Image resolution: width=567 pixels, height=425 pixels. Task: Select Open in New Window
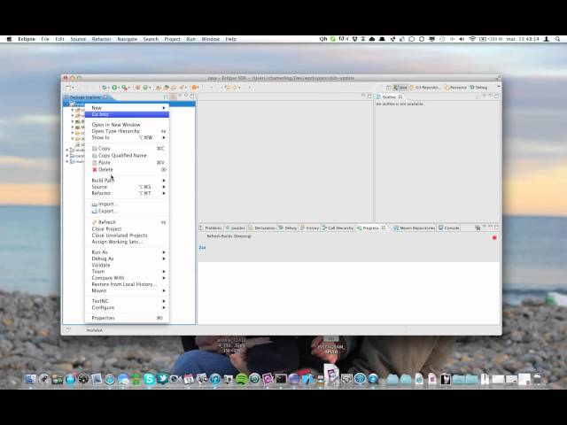point(127,125)
